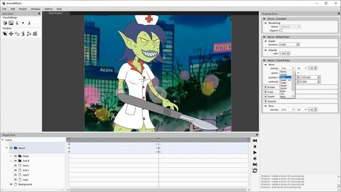Click the Nurse folder icon in Target Dock

[x=15, y=148]
